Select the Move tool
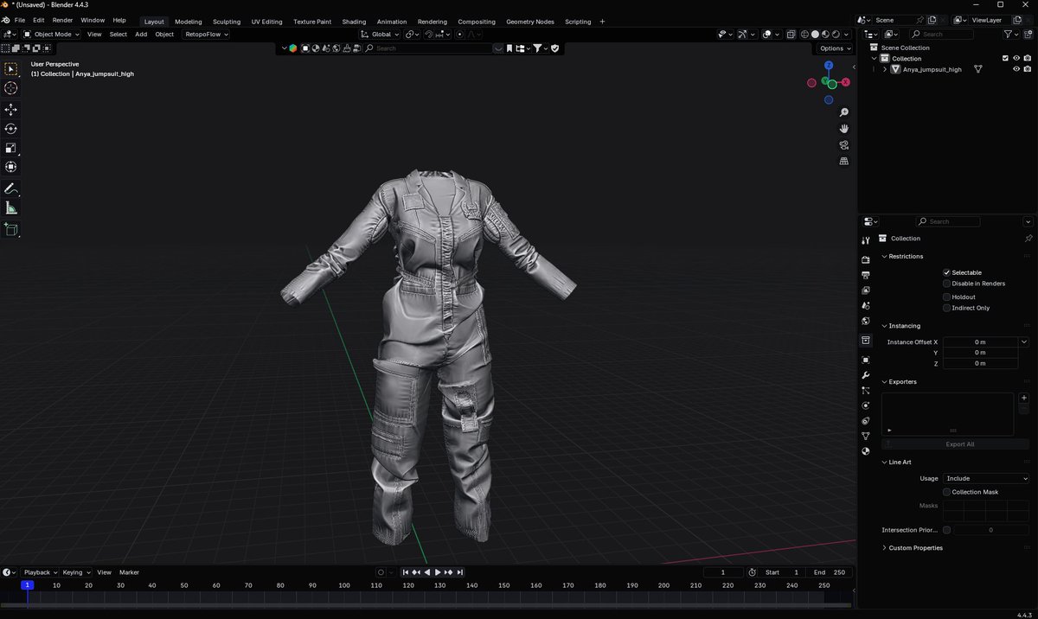This screenshot has width=1038, height=619. (10, 109)
